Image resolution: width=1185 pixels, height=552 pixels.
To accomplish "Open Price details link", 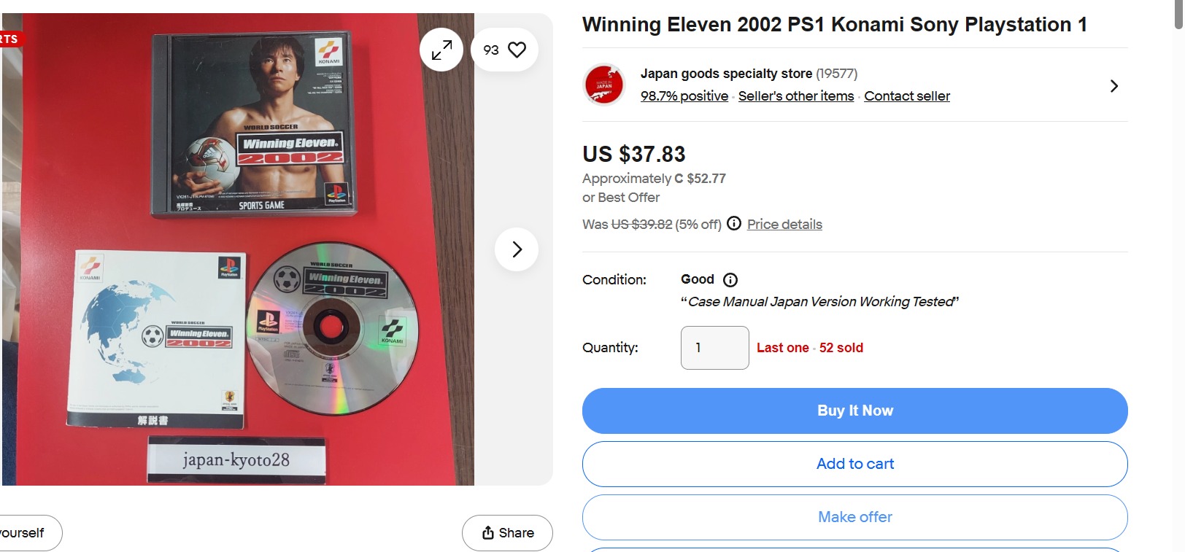I will (784, 225).
